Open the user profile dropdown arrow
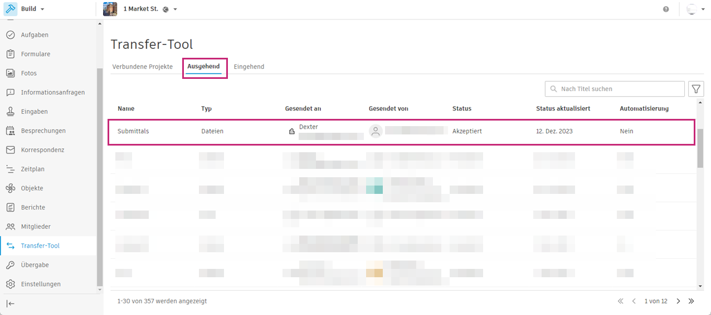Viewport: 711px width, 315px height. click(703, 9)
